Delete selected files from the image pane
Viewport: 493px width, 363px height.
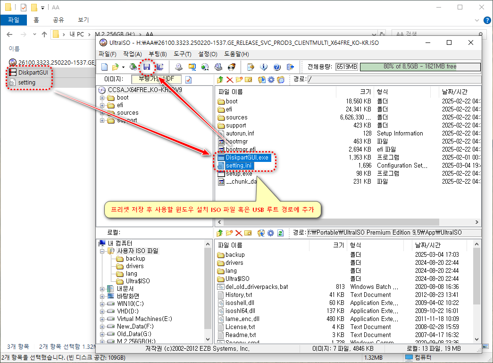coord(230,80)
